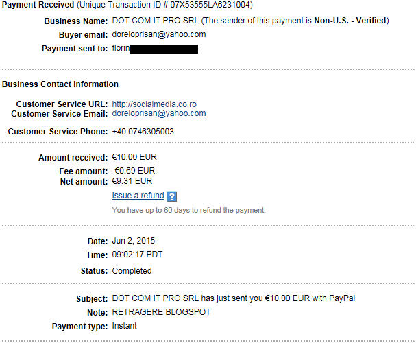
Task: Click the Completed status value
Action: pos(132,270)
